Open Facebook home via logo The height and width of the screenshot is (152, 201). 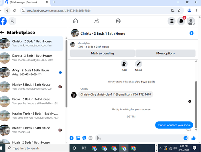pos(3,21)
